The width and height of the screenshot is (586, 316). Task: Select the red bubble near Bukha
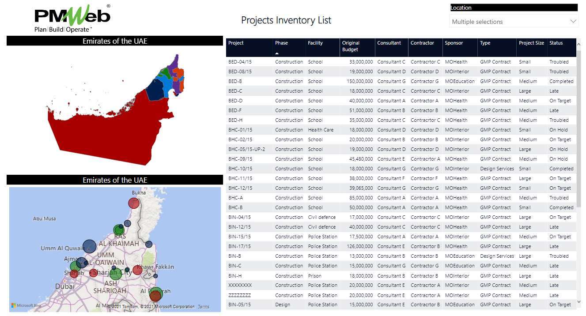pyautogui.click(x=134, y=203)
